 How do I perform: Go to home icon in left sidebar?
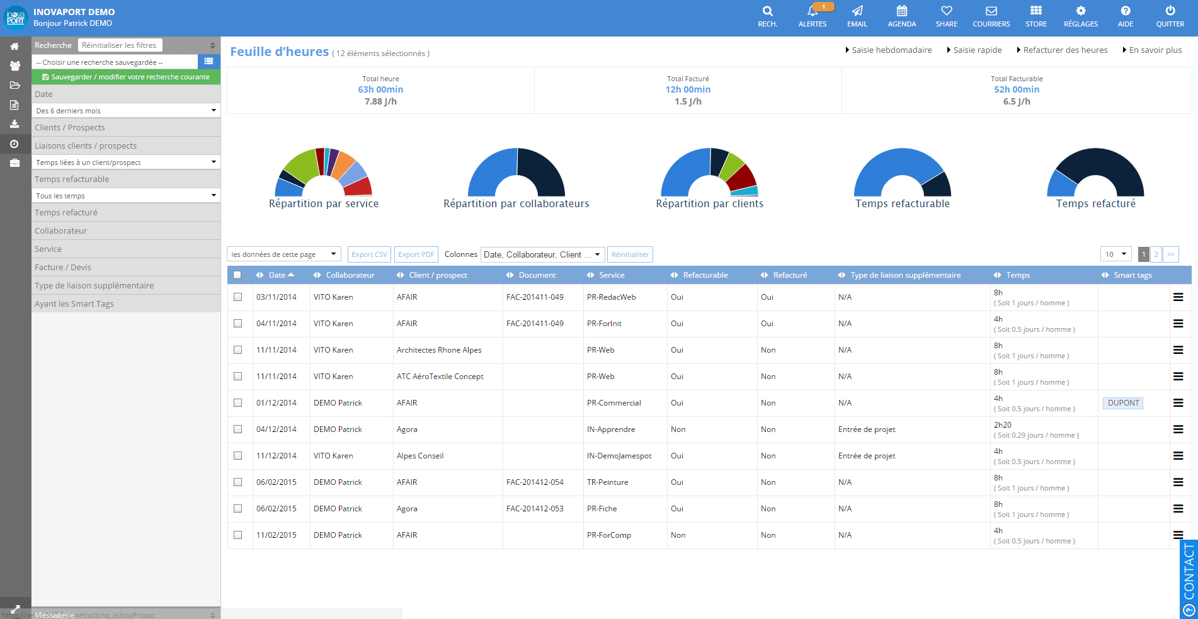14,46
